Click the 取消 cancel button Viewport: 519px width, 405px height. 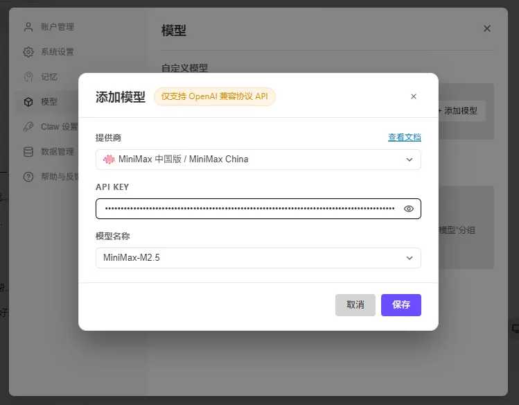click(x=355, y=305)
